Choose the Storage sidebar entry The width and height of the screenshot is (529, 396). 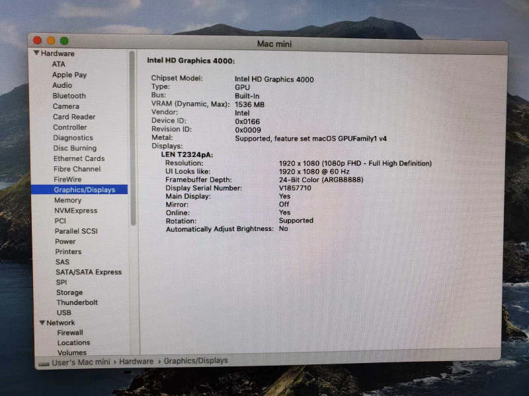(69, 292)
